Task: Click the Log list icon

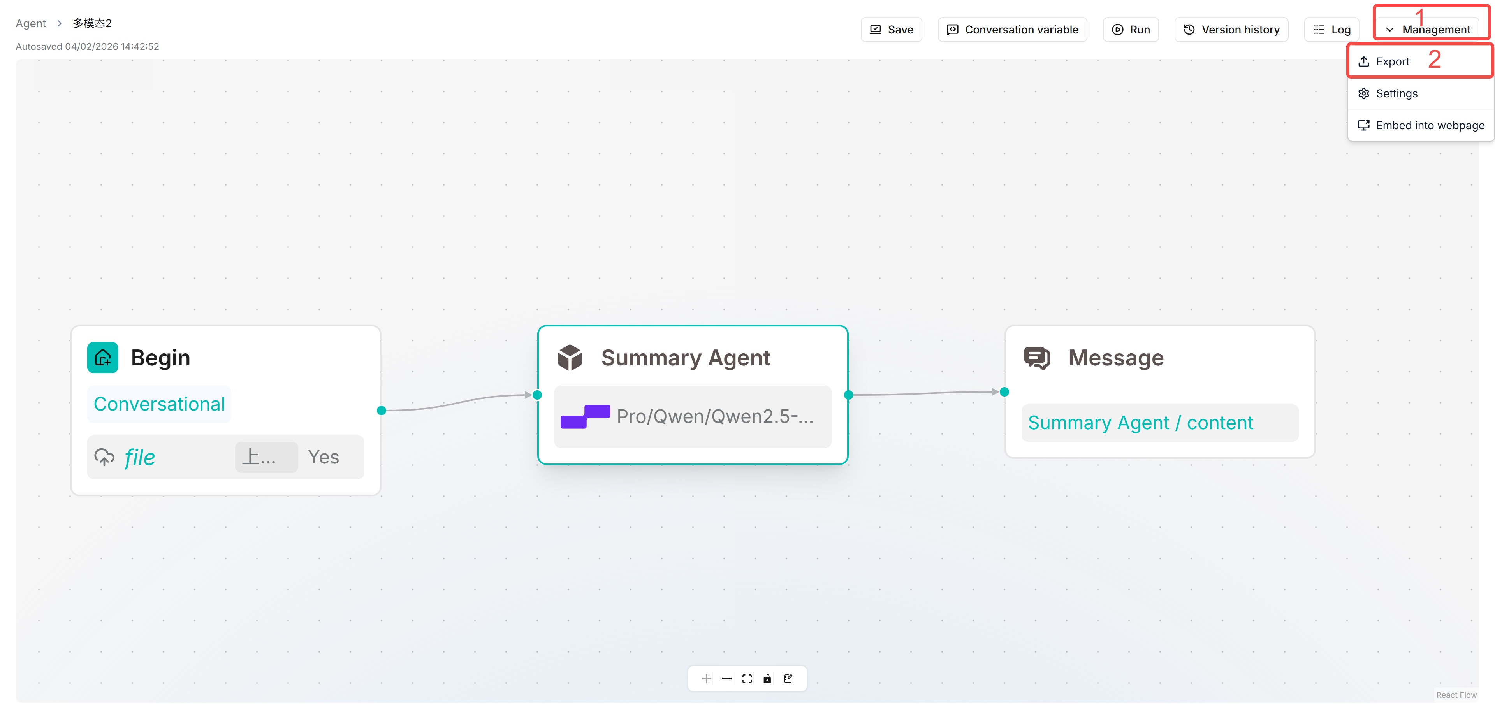Action: tap(1319, 30)
